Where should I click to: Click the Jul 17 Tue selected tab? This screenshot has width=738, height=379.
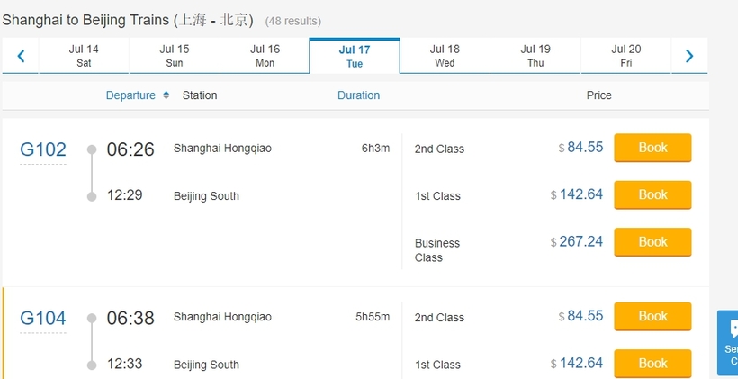point(355,56)
